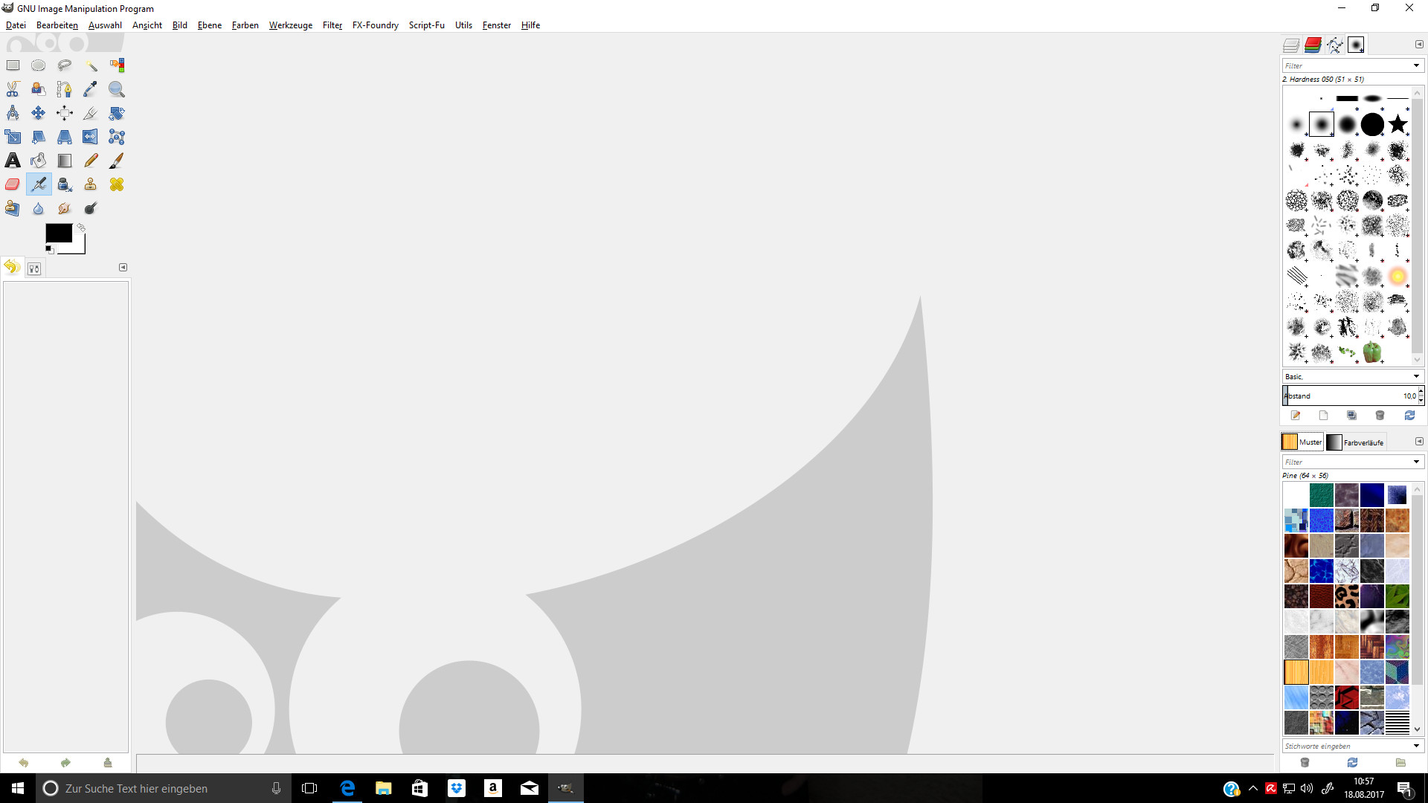This screenshot has height=803, width=1428.
Task: Switch to the Paths dock tab
Action: (x=1334, y=45)
